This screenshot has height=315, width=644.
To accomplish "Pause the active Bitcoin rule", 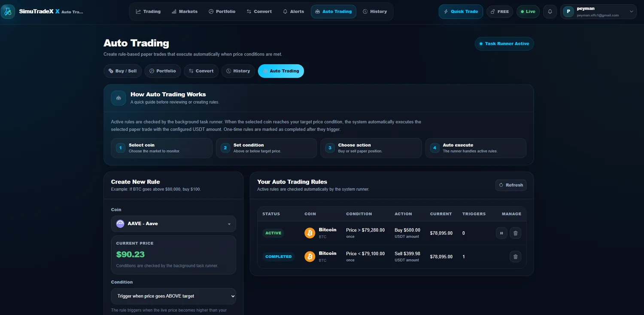I will click(x=501, y=233).
